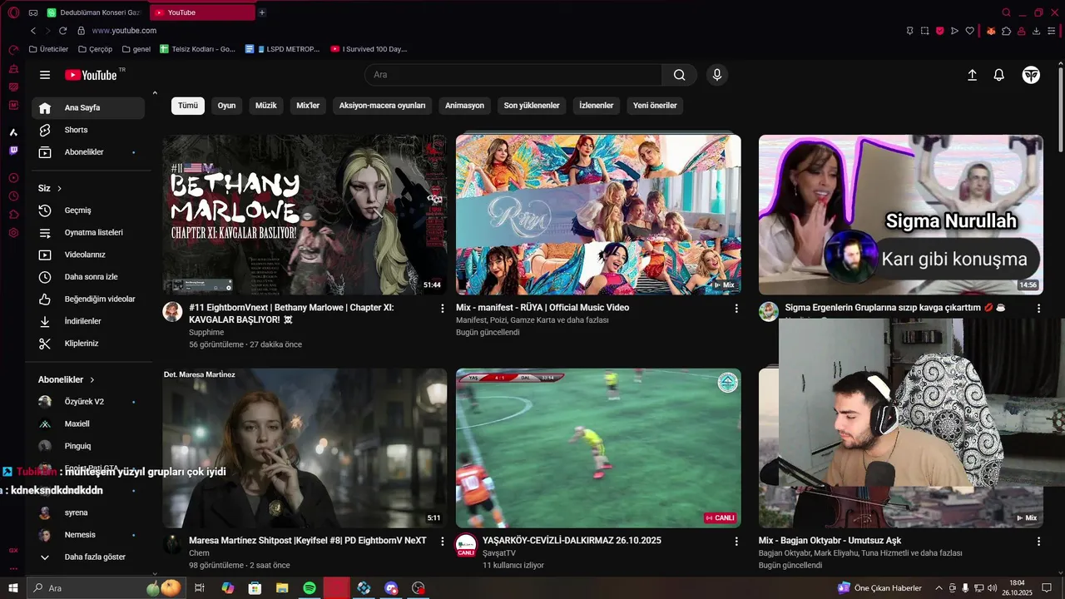Click the search magnifier button beside the Ara box
The width and height of the screenshot is (1065, 599).
click(x=680, y=75)
